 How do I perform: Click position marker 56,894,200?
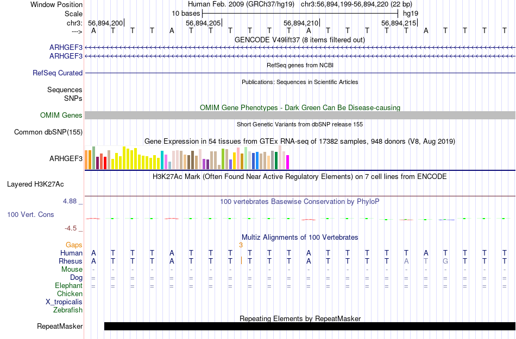click(105, 23)
